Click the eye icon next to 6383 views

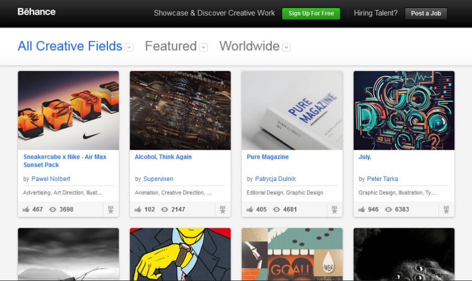pyautogui.click(x=388, y=210)
